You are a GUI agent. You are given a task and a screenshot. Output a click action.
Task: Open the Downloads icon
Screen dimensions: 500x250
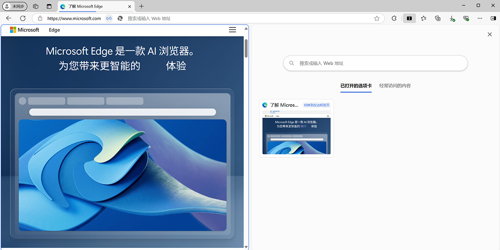(x=452, y=18)
